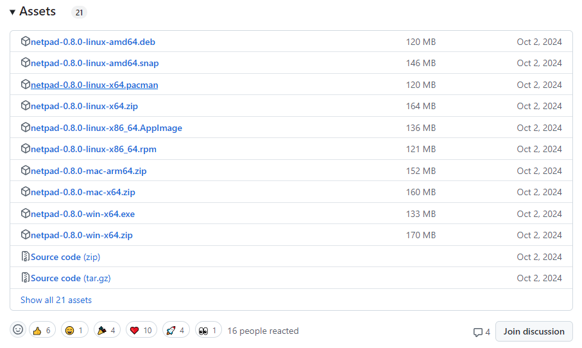Open the add reaction smiley picker
This screenshot has width=582, height=348.
(x=18, y=329)
